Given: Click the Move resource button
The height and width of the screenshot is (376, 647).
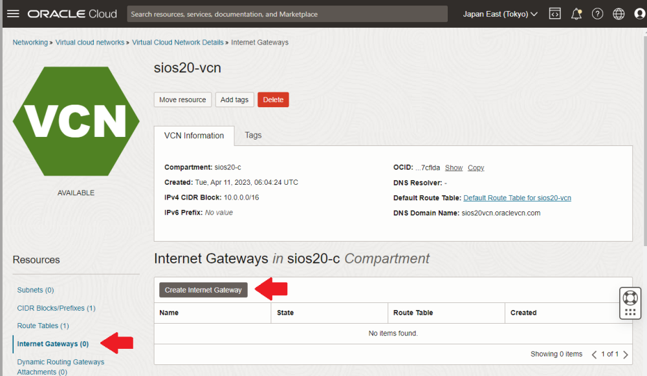Looking at the screenshot, I should (x=183, y=99).
